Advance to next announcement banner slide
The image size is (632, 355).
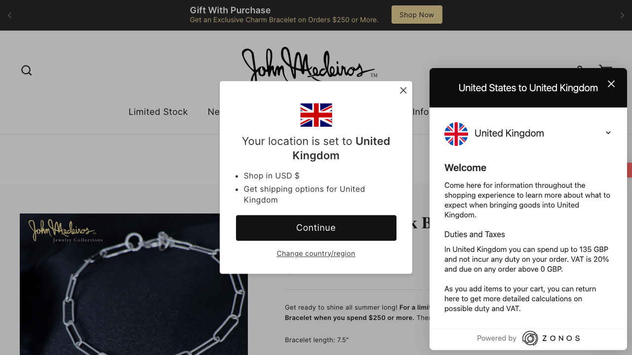tap(622, 15)
